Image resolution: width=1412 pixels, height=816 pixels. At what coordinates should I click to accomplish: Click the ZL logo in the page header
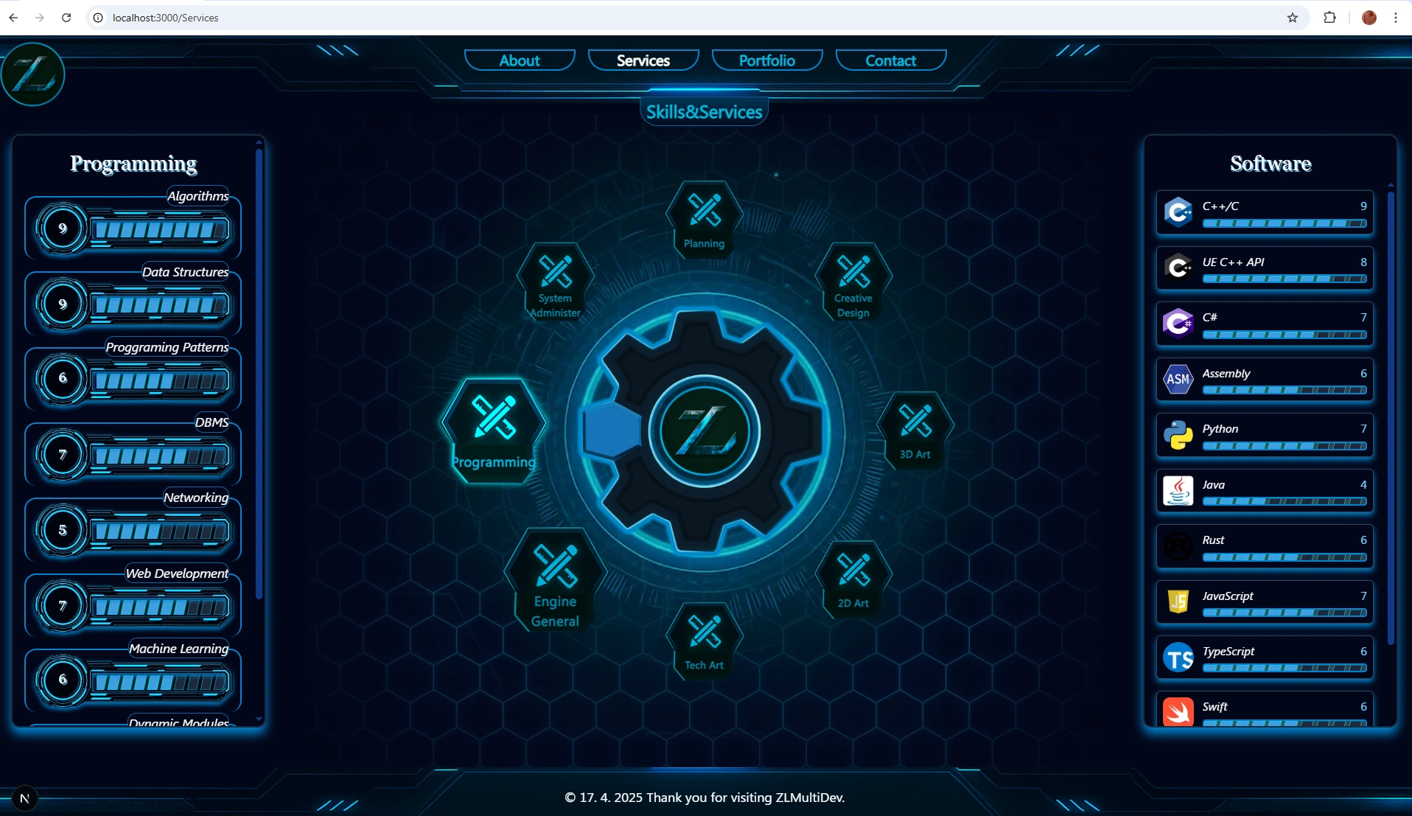point(33,74)
